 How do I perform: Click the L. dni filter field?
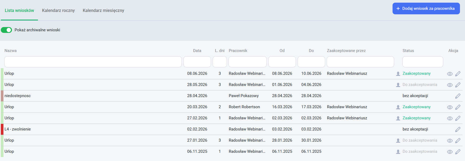(x=220, y=62)
